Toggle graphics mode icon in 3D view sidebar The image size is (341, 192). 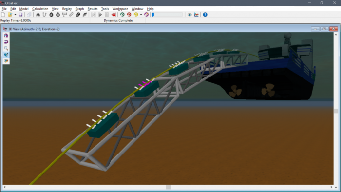pos(6,55)
